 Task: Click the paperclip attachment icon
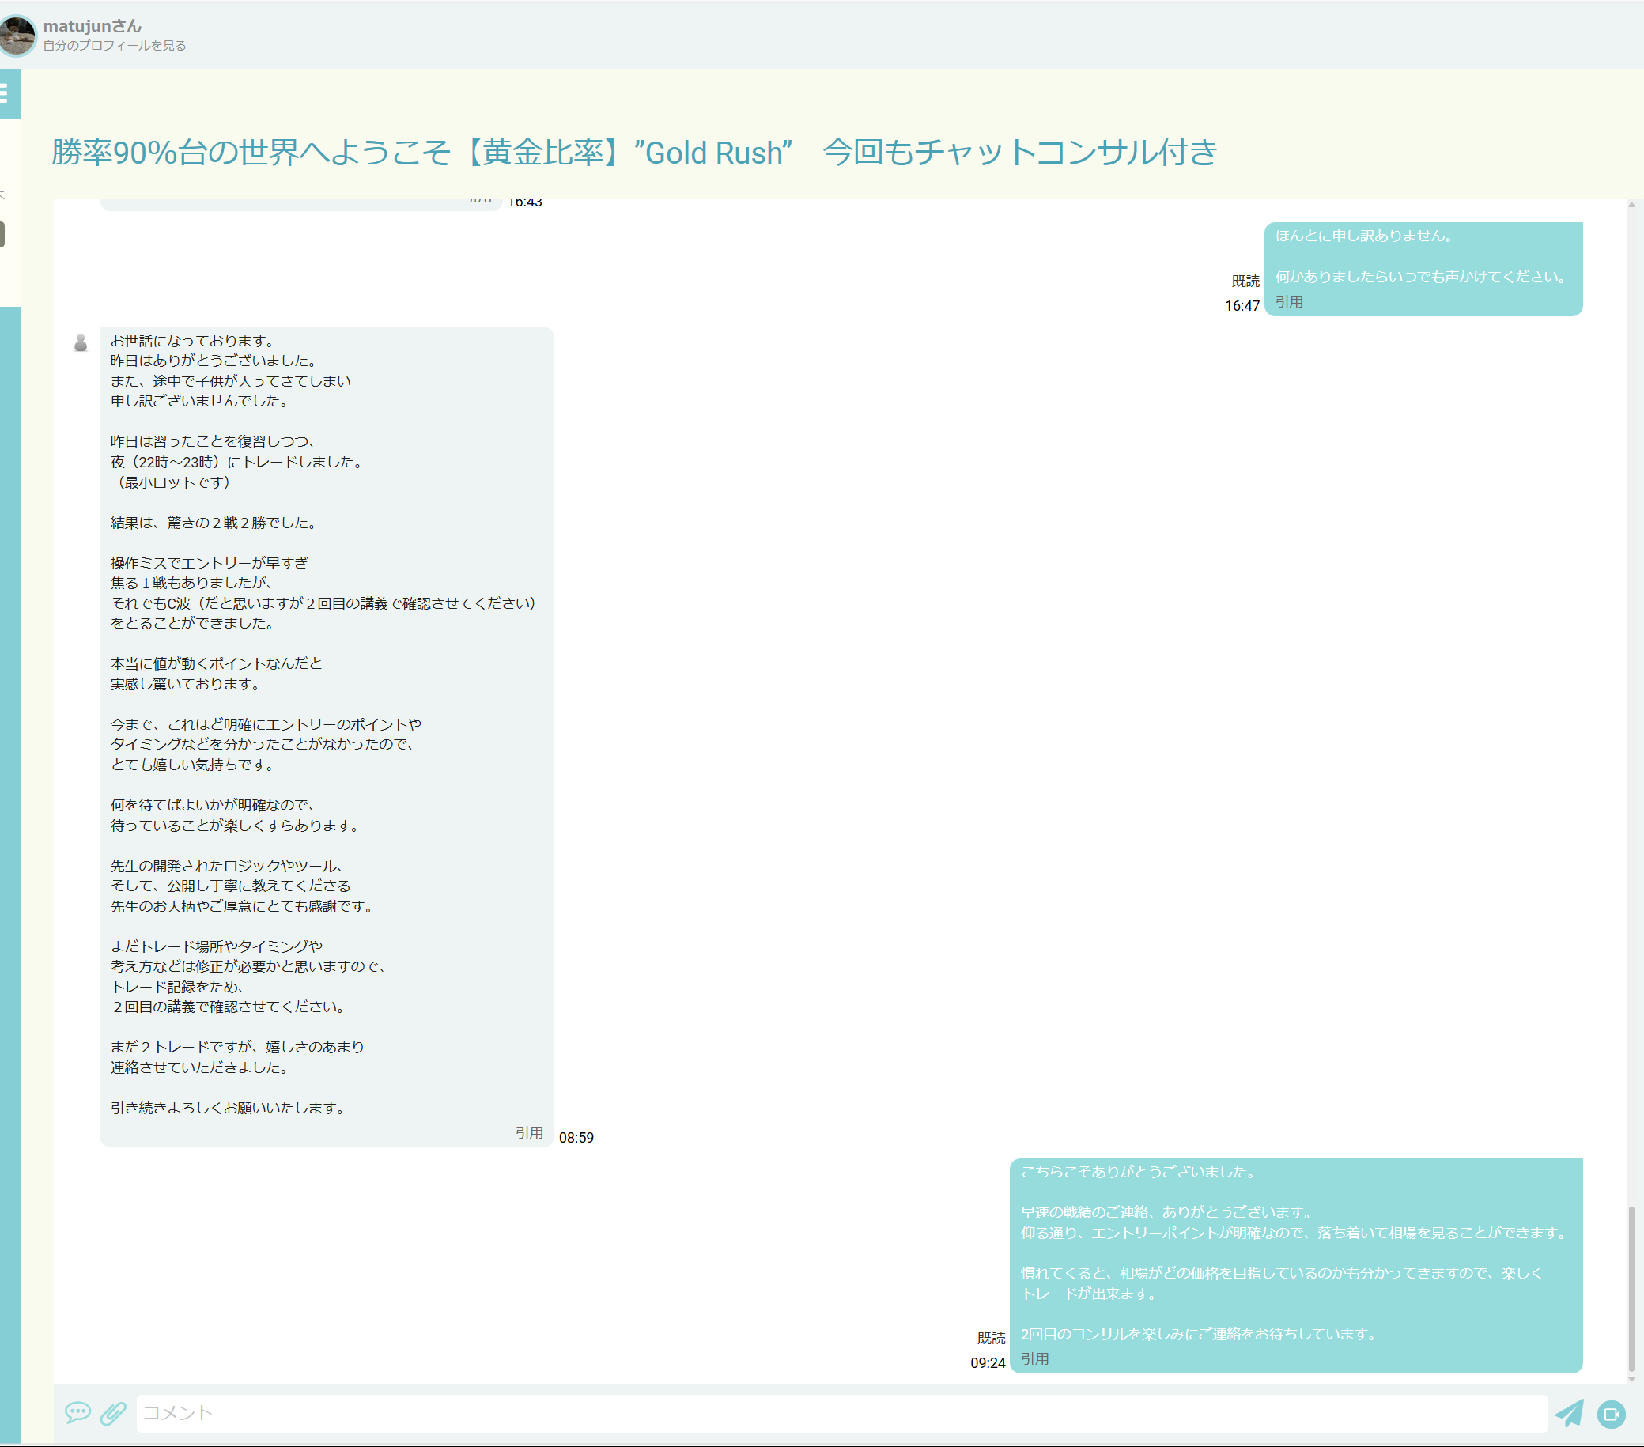tap(113, 1412)
